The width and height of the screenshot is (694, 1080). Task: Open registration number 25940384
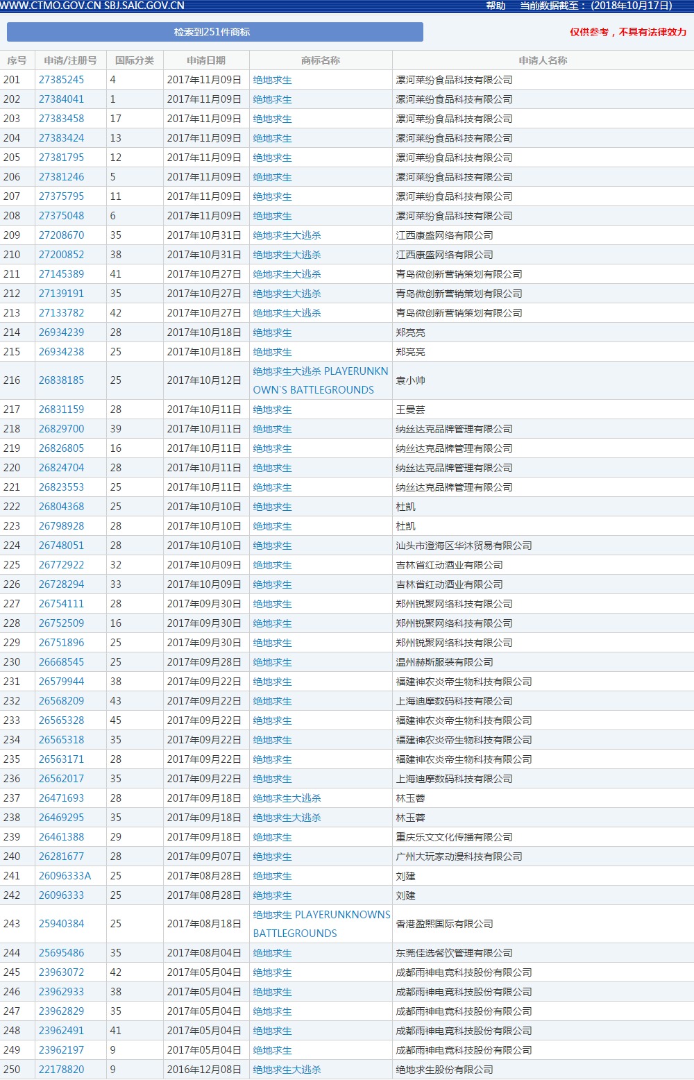pyautogui.click(x=61, y=924)
